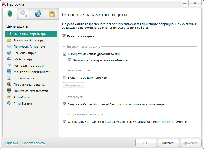Toggle Kaspersky autostart on computer startup

[x=65, y=104]
